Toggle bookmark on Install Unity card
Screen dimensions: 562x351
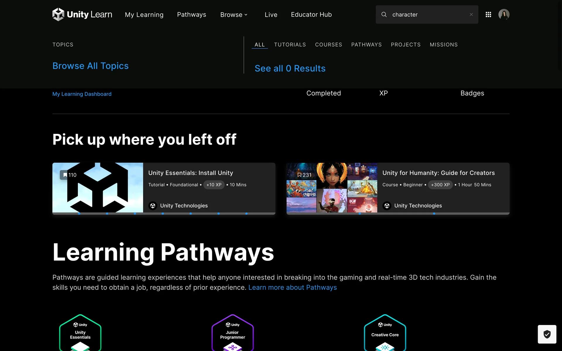click(65, 175)
